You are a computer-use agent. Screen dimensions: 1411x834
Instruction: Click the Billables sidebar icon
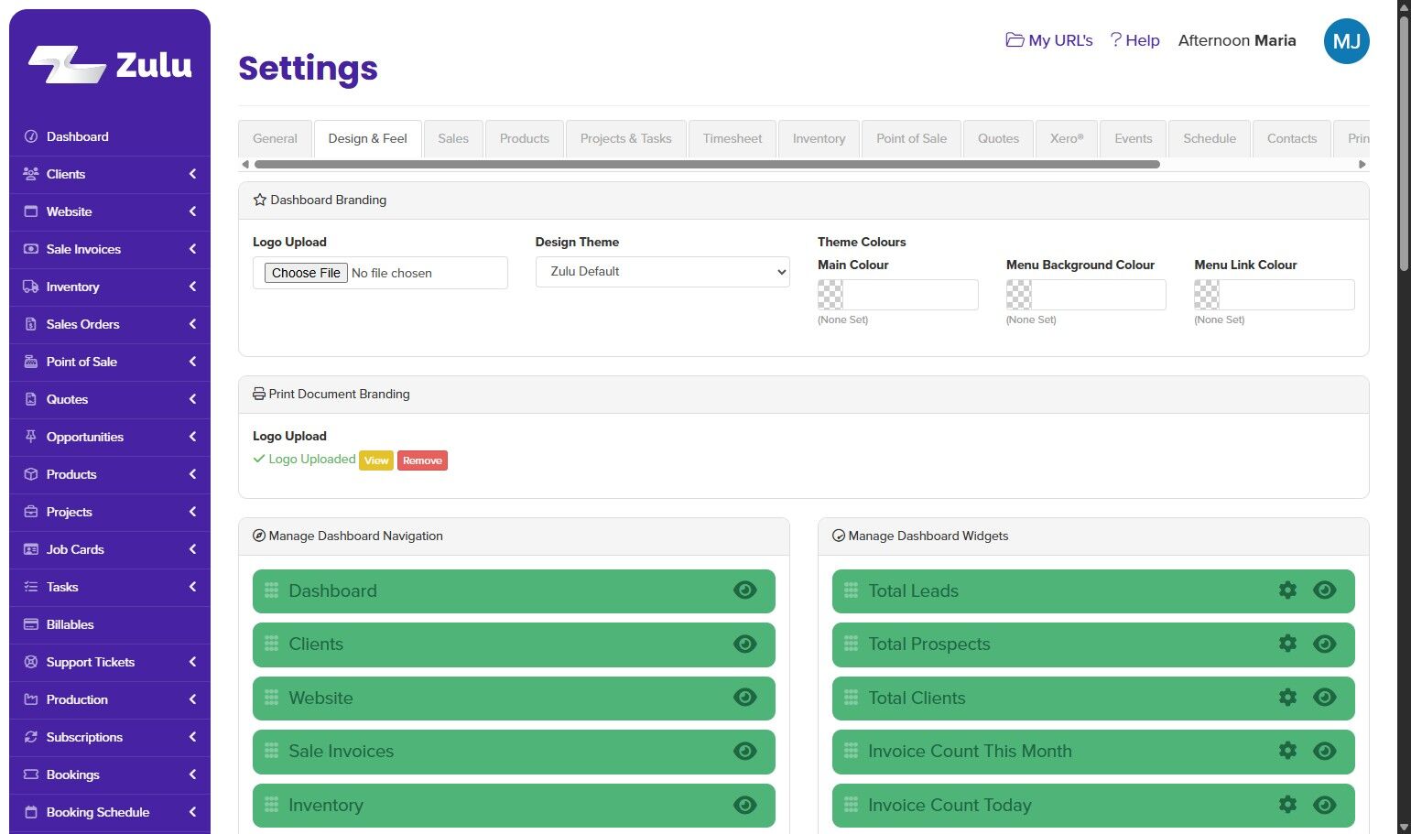[x=31, y=624]
